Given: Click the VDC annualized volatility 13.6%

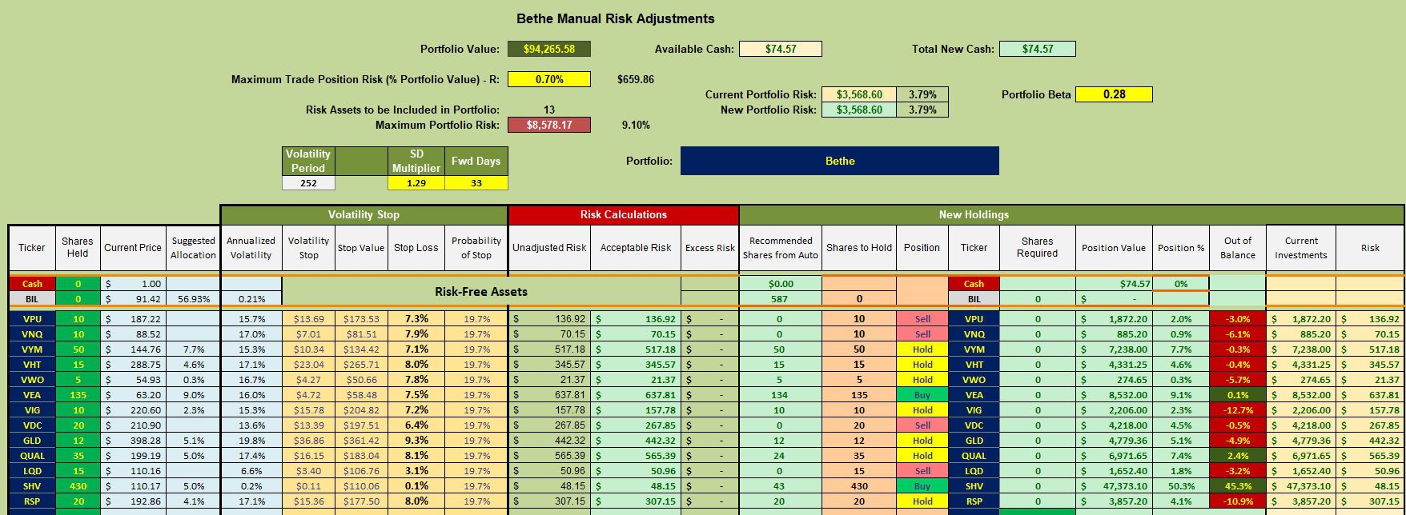Looking at the screenshot, I should (x=251, y=425).
